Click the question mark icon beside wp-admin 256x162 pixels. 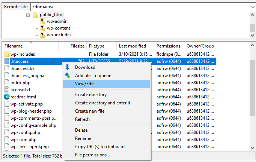point(42,21)
